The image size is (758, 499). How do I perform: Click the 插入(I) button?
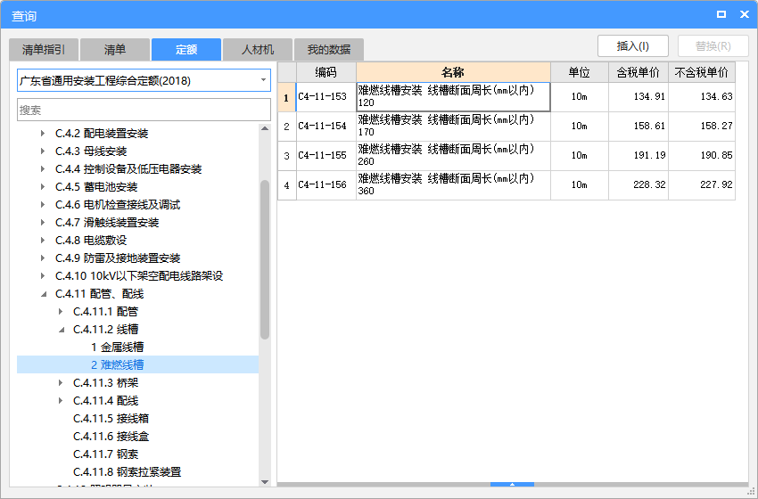click(x=633, y=46)
